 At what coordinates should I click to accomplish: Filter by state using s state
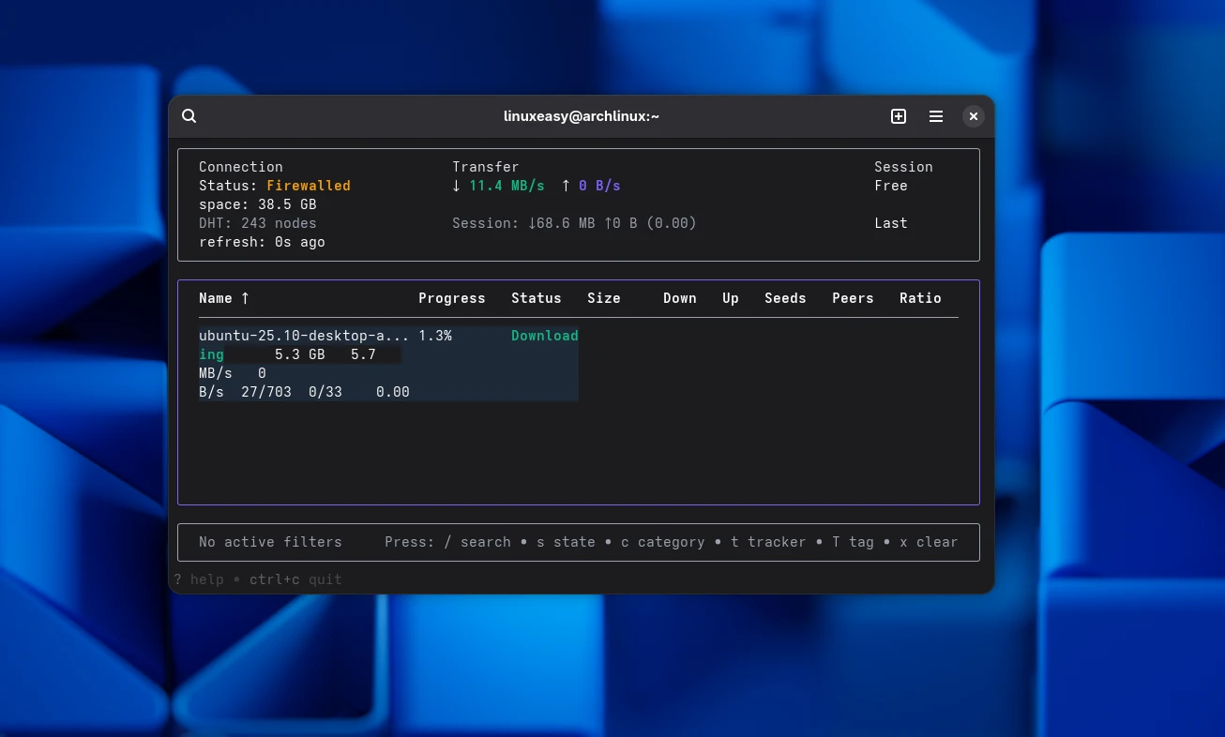[x=564, y=542]
